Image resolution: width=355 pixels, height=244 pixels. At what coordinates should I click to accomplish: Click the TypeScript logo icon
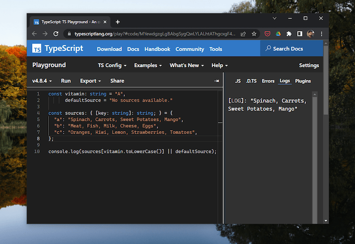(36, 48)
